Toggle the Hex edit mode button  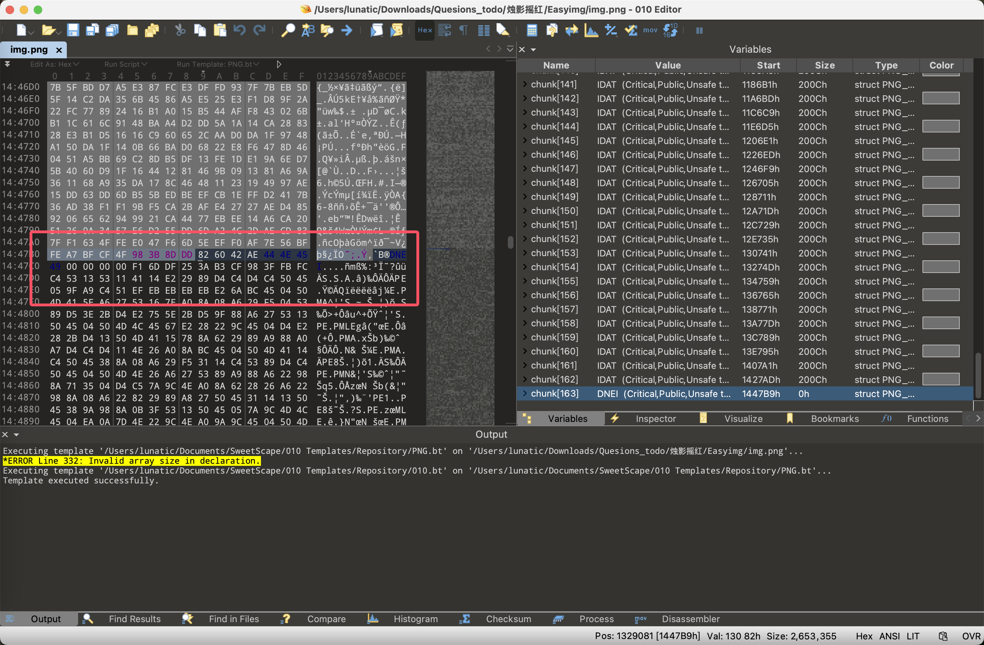pyautogui.click(x=424, y=30)
